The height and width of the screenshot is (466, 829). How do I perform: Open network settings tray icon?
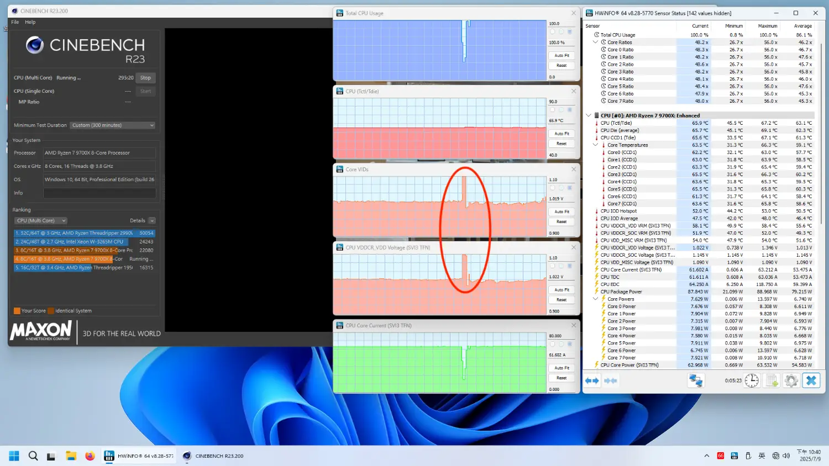(775, 456)
